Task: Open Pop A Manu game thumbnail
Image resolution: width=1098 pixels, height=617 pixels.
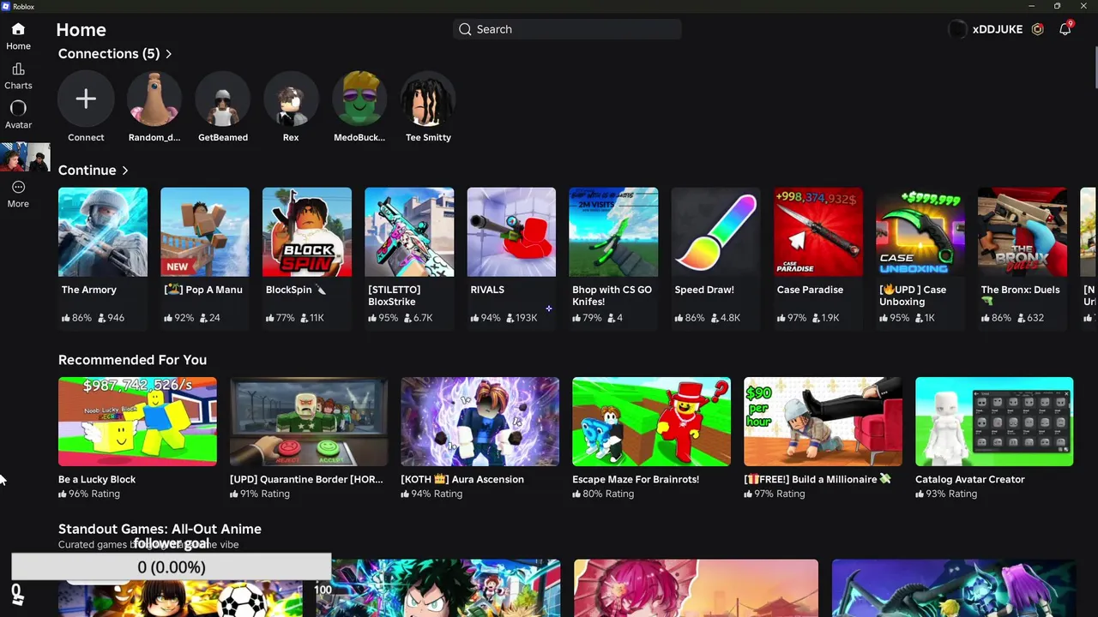Action: click(205, 232)
